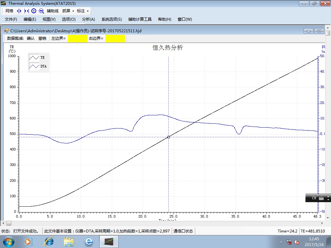Open the Windows Start menu
Image resolution: width=331 pixels, height=248 pixels.
coord(8,241)
